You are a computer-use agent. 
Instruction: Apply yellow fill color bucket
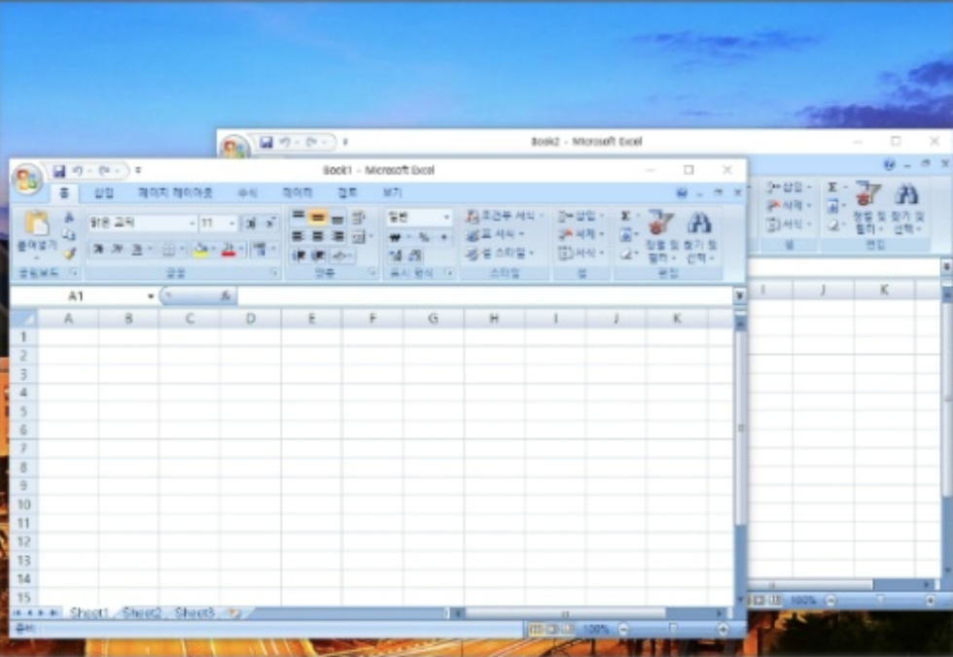coord(200,250)
